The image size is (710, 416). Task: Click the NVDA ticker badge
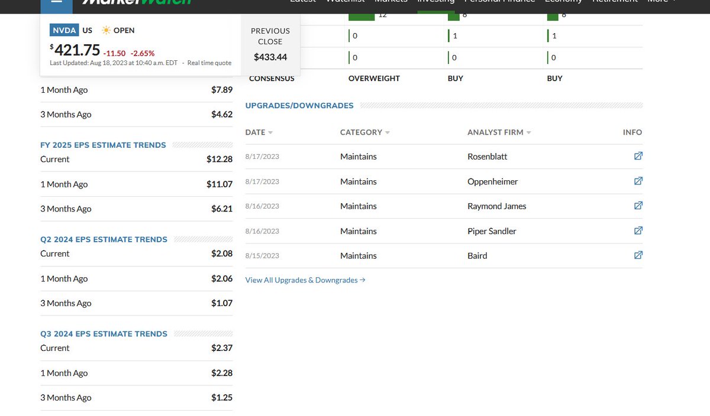tap(64, 30)
